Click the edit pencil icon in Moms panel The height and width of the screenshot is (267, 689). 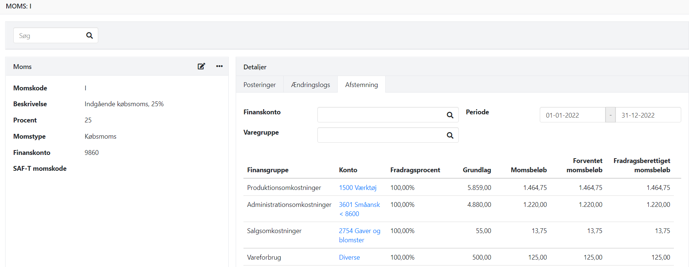tap(201, 66)
